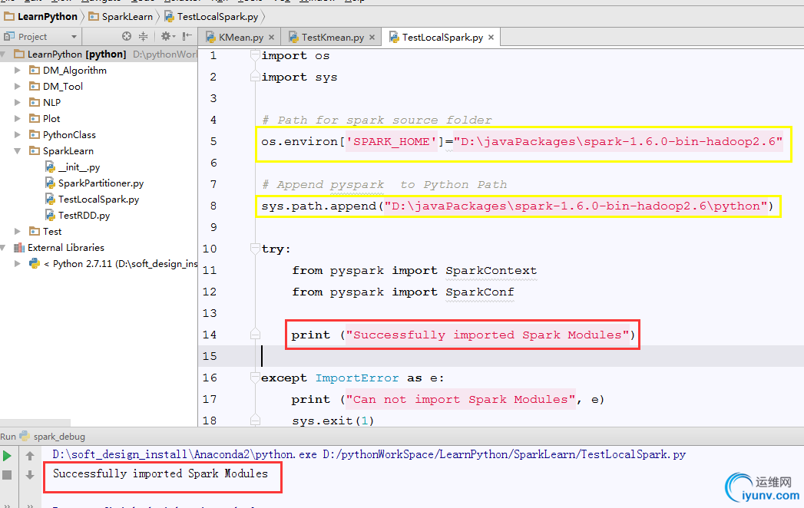Screen dimensions: 804x508
Task: Select the PythonClass folder row
Action: click(98, 135)
